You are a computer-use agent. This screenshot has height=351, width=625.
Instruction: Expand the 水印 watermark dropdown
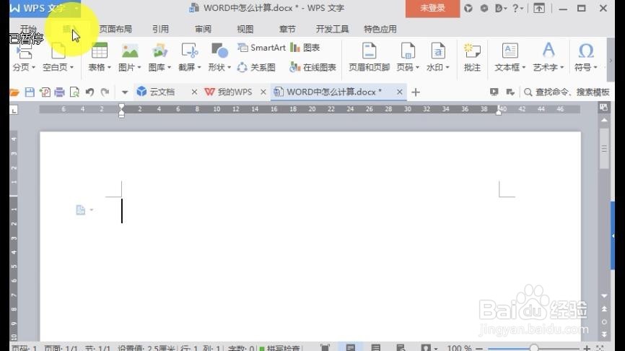pos(447,67)
